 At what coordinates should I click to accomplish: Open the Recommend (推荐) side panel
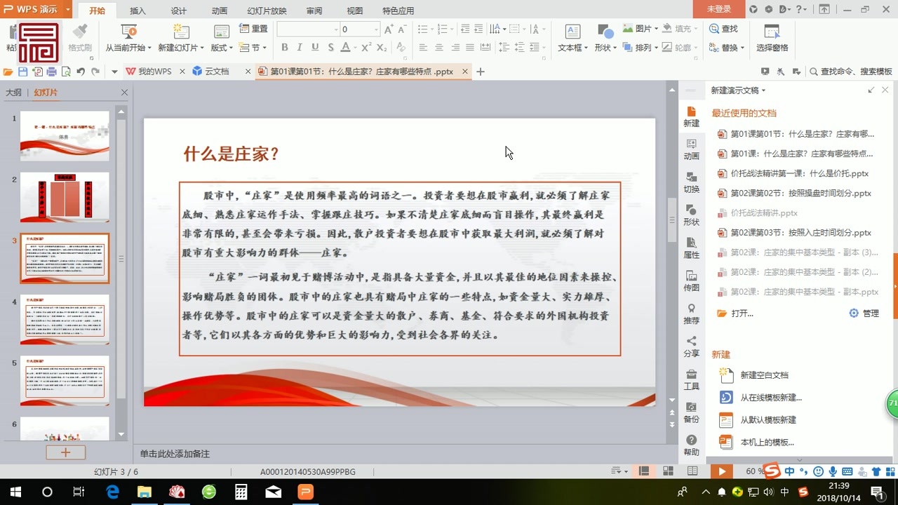pos(691,313)
